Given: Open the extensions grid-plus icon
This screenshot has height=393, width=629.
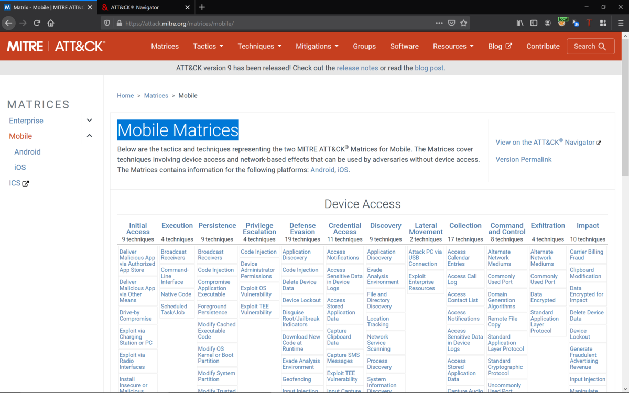Looking at the screenshot, I should coord(603,23).
